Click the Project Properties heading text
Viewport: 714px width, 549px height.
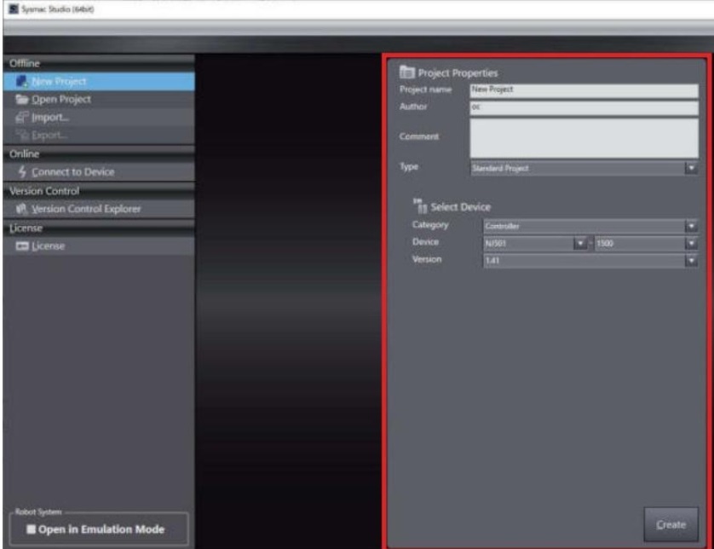(x=458, y=73)
